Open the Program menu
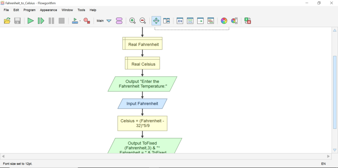The width and height of the screenshot is (338, 168). [29, 10]
